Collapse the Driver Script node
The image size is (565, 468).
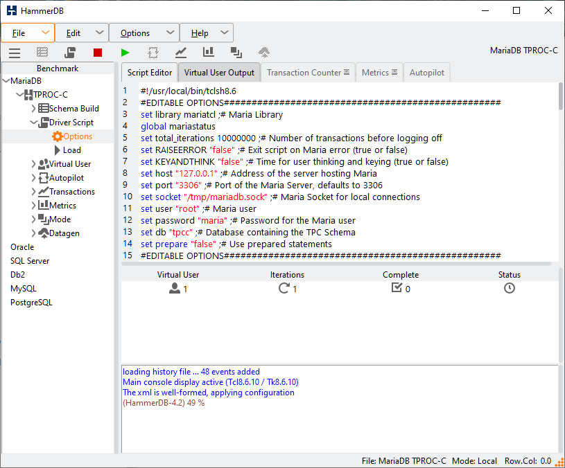click(x=33, y=123)
